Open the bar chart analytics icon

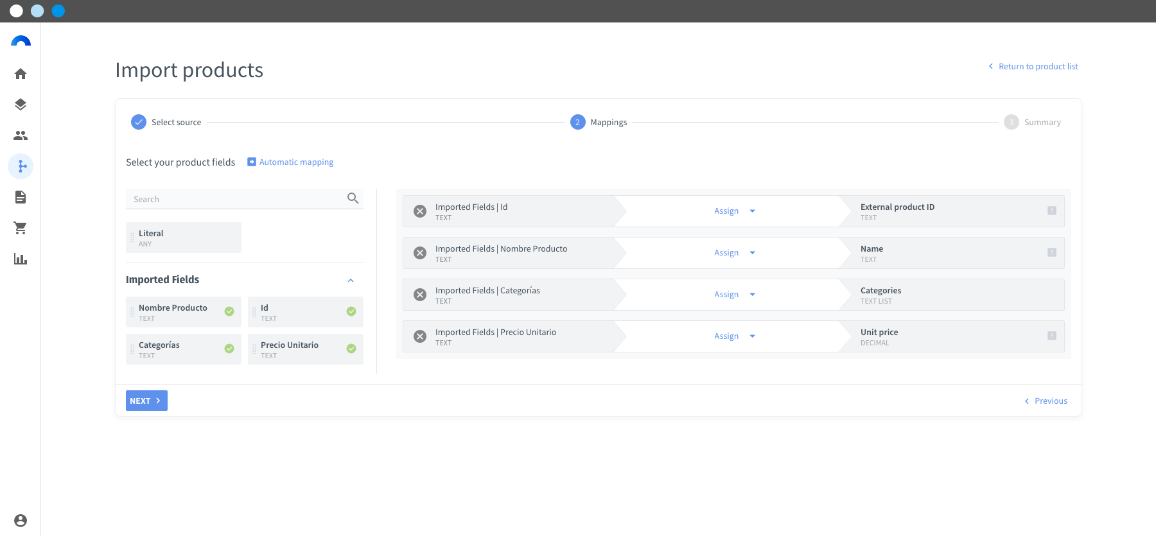click(21, 259)
